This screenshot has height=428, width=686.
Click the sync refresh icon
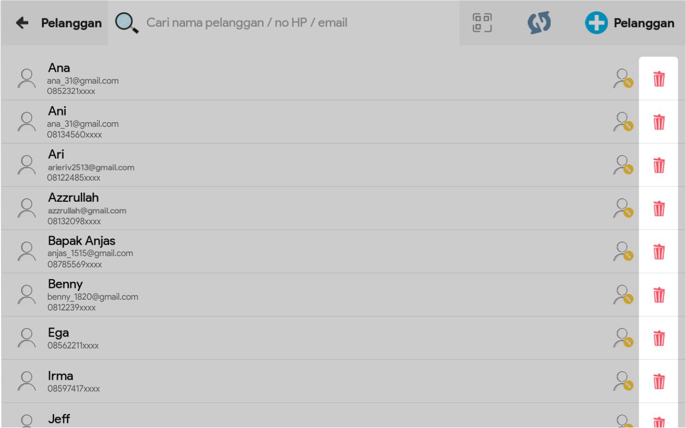click(x=539, y=24)
